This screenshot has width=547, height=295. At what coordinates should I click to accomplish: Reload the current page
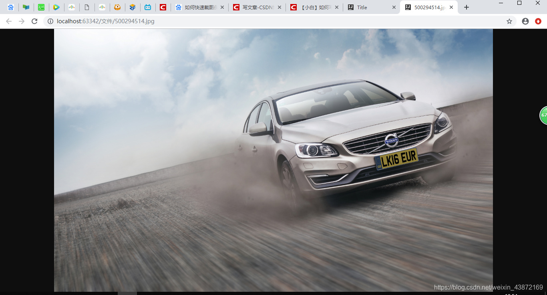[x=34, y=21]
